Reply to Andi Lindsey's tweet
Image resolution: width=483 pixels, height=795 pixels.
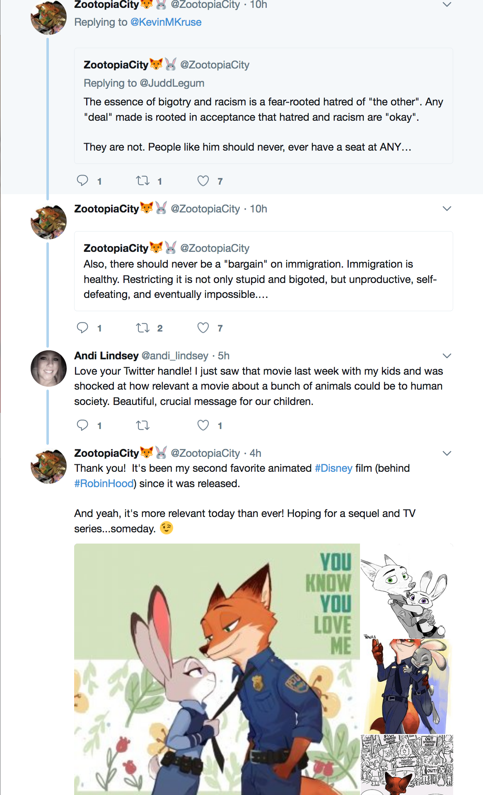point(83,425)
